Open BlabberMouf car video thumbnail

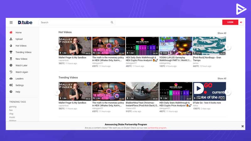coord(142,91)
